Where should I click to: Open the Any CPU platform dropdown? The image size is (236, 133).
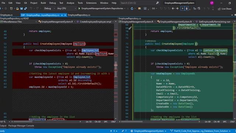click(x=66, y=8)
